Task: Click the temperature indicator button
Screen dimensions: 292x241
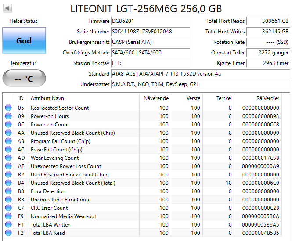Action: (x=24, y=78)
